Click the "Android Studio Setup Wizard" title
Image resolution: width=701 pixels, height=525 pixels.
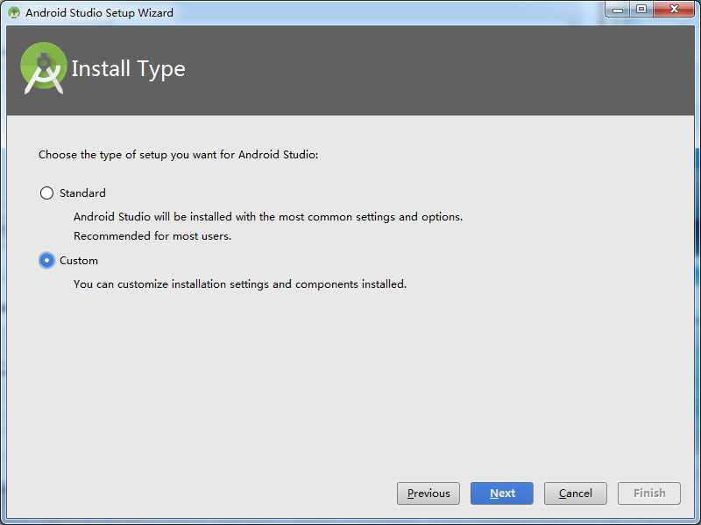tap(99, 12)
